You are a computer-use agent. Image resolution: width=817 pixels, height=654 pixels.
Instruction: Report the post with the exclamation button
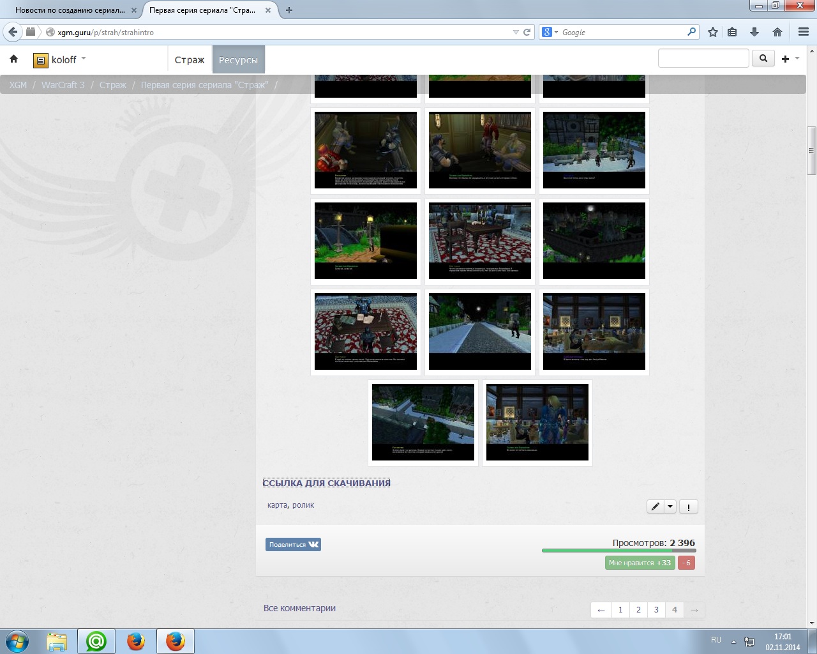[688, 506]
